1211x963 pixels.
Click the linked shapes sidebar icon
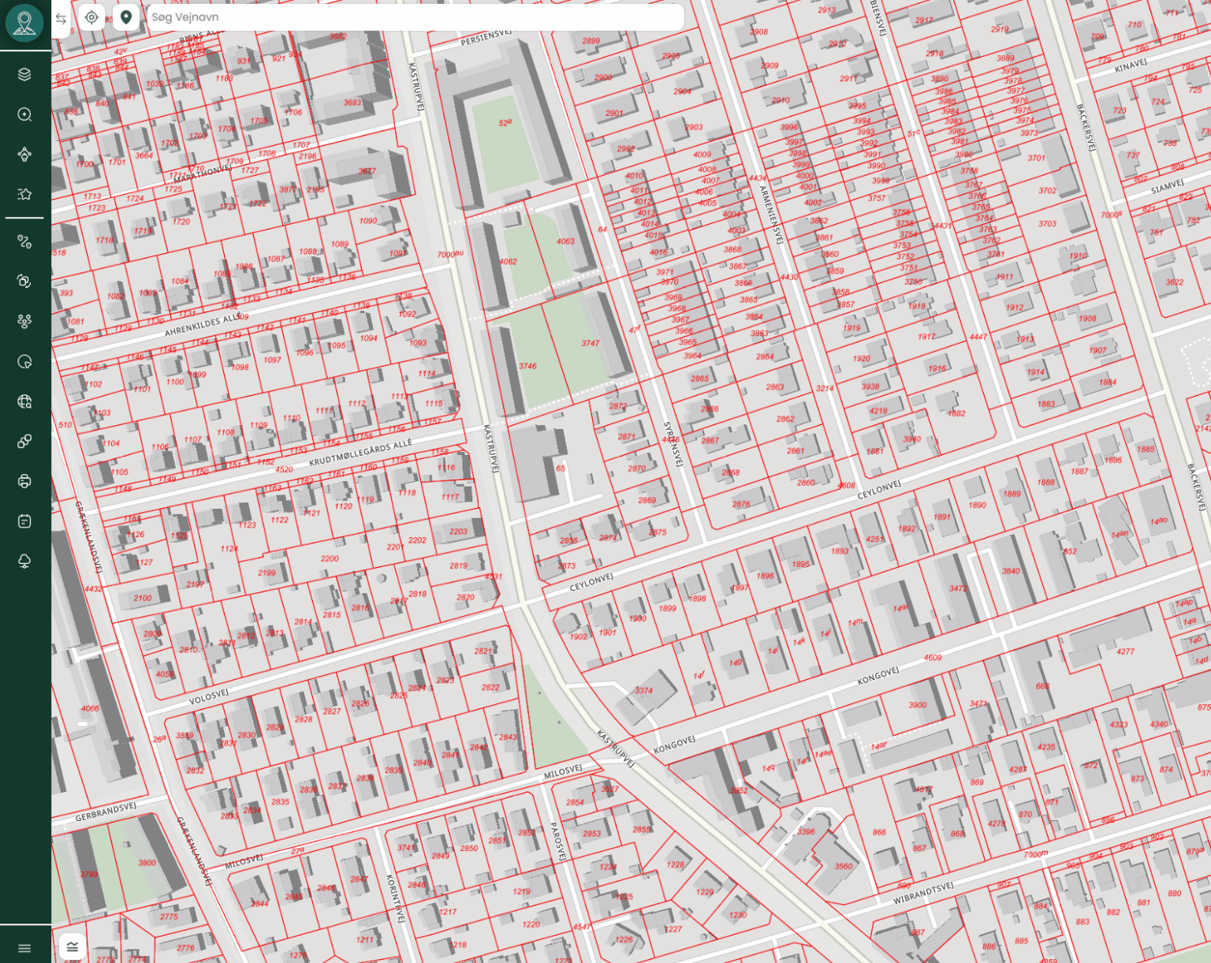[x=24, y=442]
